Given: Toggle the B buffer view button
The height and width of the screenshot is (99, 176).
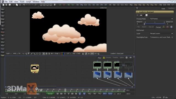Looking at the screenshot, I should click(49, 54).
